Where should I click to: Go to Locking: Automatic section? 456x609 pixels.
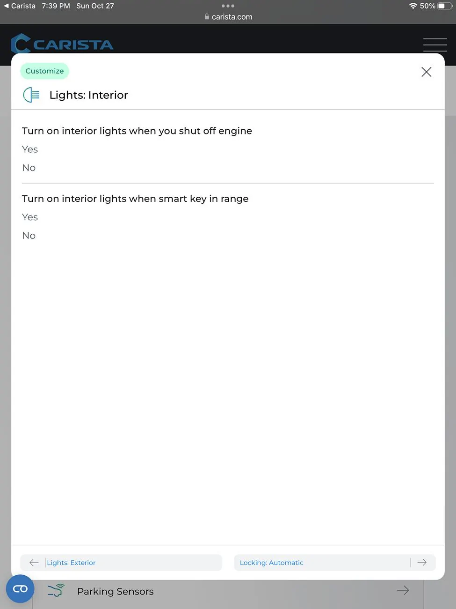[x=272, y=563]
